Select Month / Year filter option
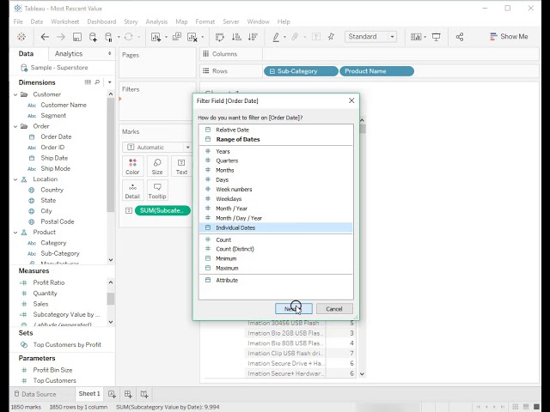 tap(276, 209)
